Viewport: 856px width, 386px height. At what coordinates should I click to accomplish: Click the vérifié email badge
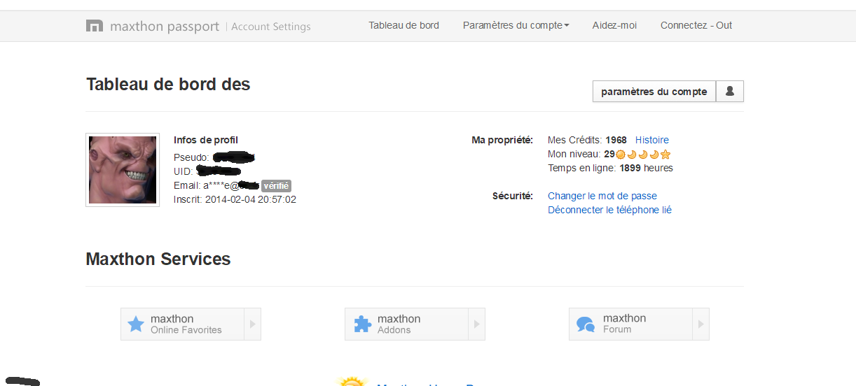coord(276,185)
